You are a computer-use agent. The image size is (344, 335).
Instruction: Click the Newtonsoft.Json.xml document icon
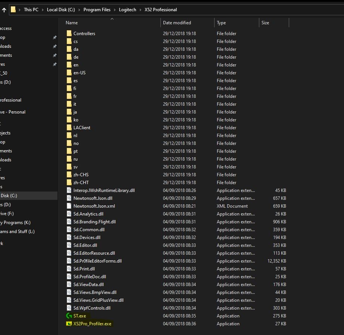tap(69, 206)
